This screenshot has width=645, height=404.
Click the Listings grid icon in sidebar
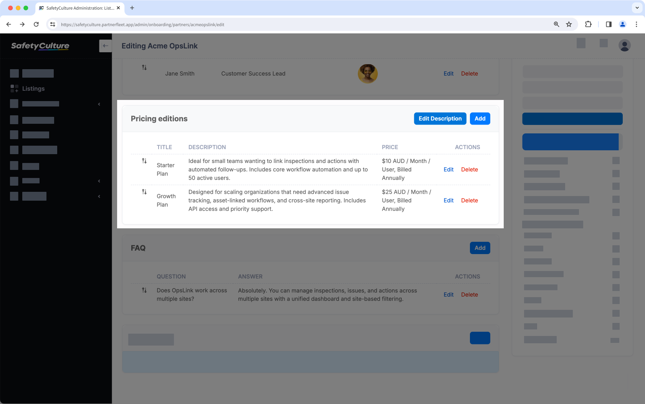pyautogui.click(x=14, y=88)
